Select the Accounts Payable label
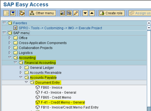The width and height of the screenshot is (151, 111). [x=43, y=78]
